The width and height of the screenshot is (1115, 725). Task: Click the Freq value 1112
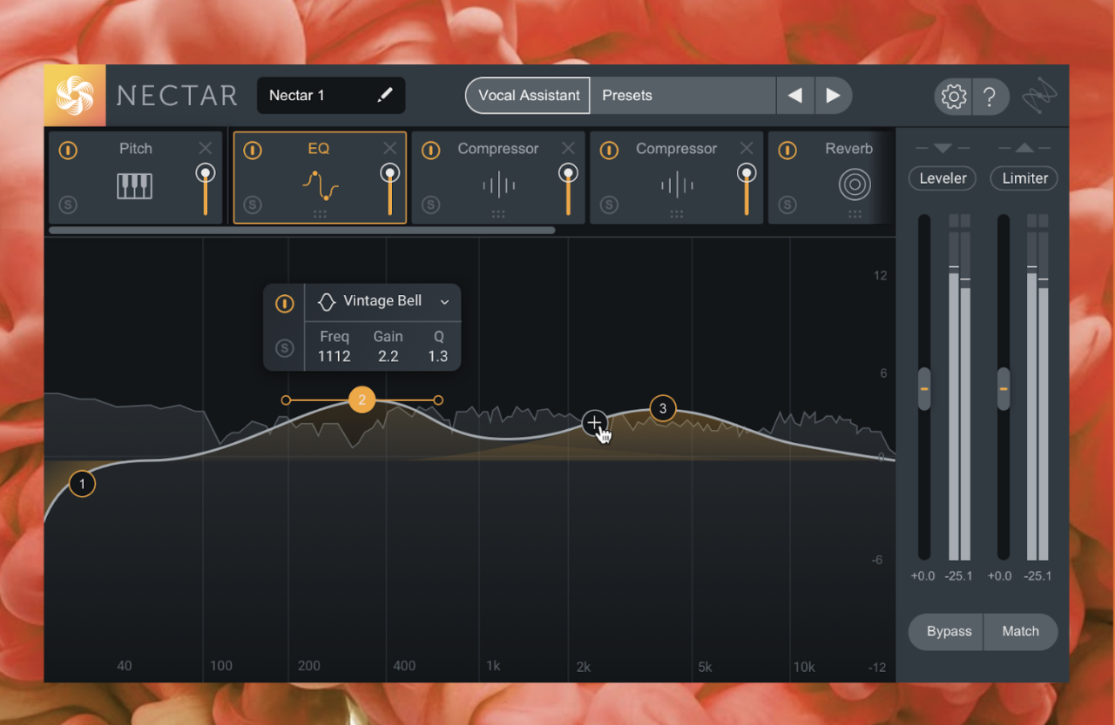(334, 356)
